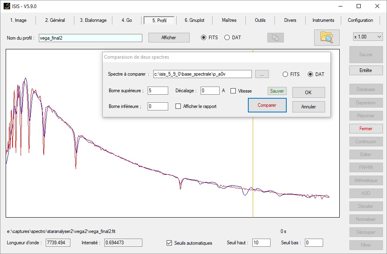Image resolution: width=387 pixels, height=254 pixels.
Task: Click the Borne inférieure field
Action: [x=158, y=106]
